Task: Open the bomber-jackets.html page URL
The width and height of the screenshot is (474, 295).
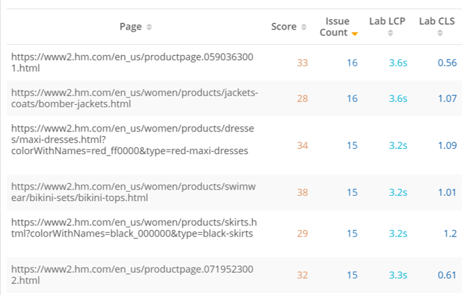Action: pos(135,98)
